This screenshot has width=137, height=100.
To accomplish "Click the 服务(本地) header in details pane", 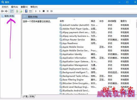I will 33,17.
